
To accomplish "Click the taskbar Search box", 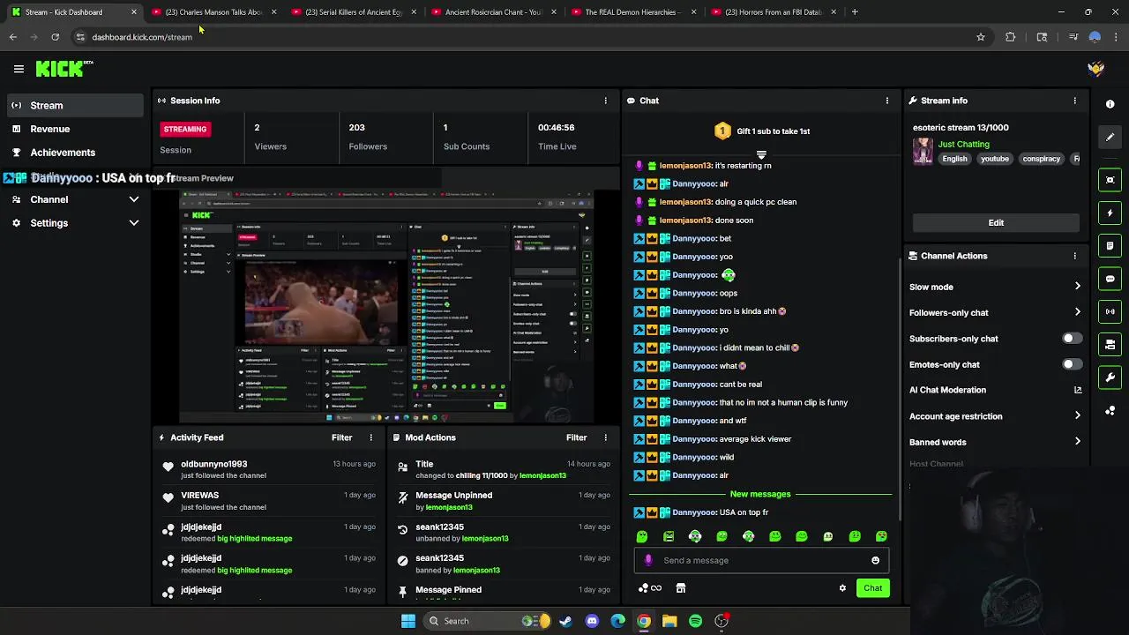I will pos(488,621).
